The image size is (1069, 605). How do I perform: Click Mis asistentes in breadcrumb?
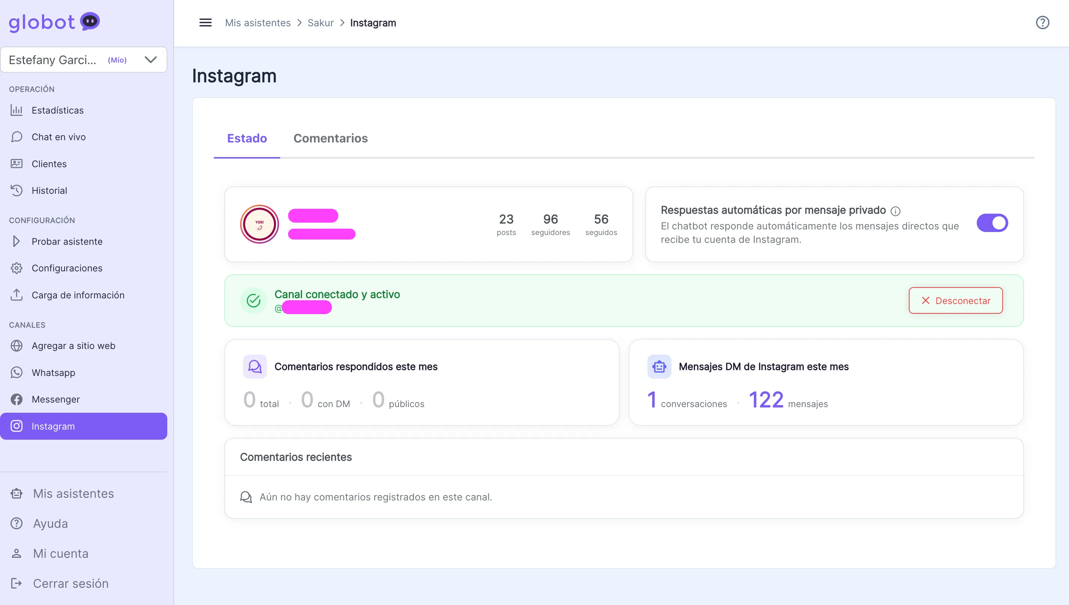click(x=258, y=23)
